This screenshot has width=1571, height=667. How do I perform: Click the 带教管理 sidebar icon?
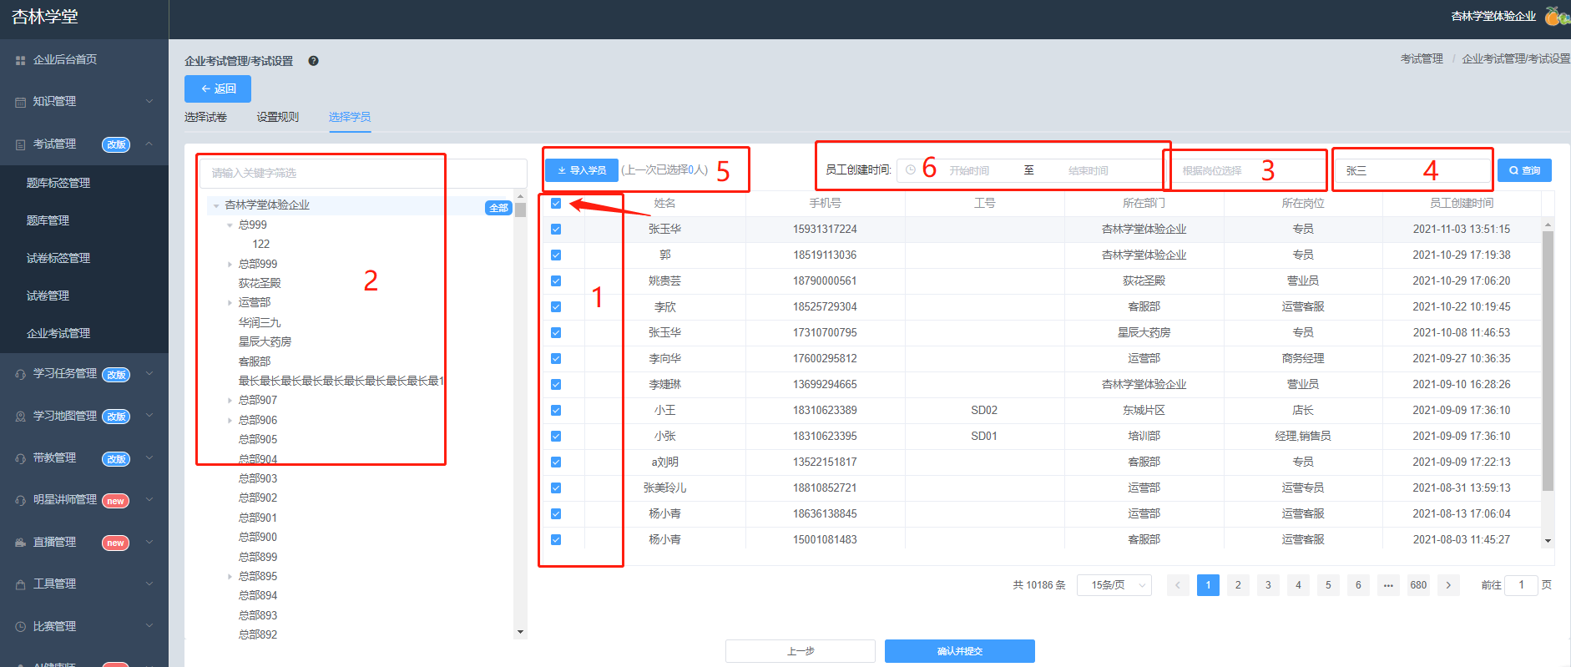(x=20, y=458)
